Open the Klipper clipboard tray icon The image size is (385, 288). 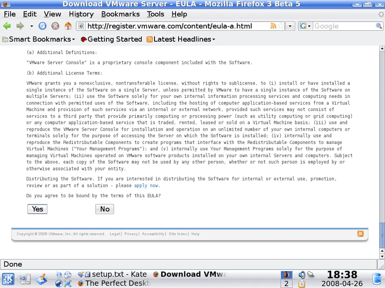[302, 284]
